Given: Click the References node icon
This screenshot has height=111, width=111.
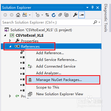Looking at the screenshot, I should coord(17,46).
